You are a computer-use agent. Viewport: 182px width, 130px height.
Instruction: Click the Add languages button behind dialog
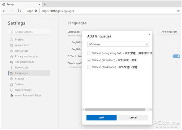point(169,32)
